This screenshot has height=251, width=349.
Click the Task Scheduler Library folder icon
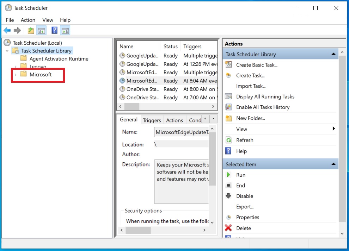[16, 50]
